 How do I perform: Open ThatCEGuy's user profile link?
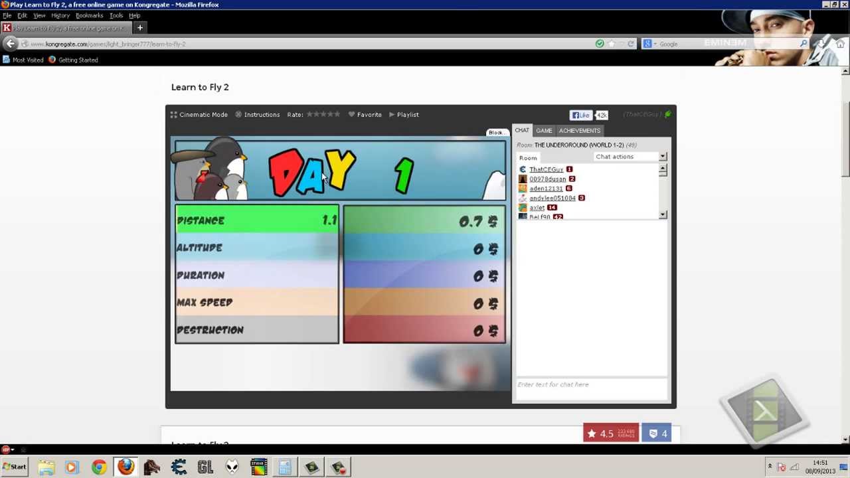pyautogui.click(x=546, y=169)
